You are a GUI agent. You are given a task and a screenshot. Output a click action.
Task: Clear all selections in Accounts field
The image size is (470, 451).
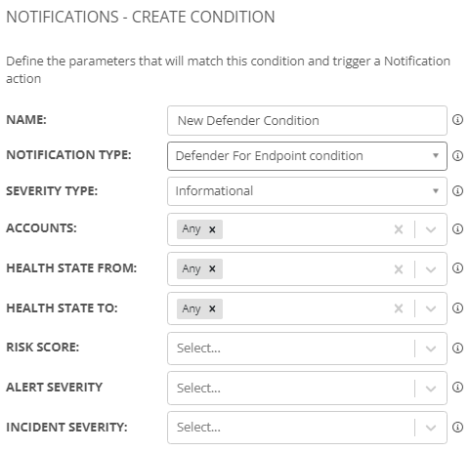pyautogui.click(x=399, y=229)
